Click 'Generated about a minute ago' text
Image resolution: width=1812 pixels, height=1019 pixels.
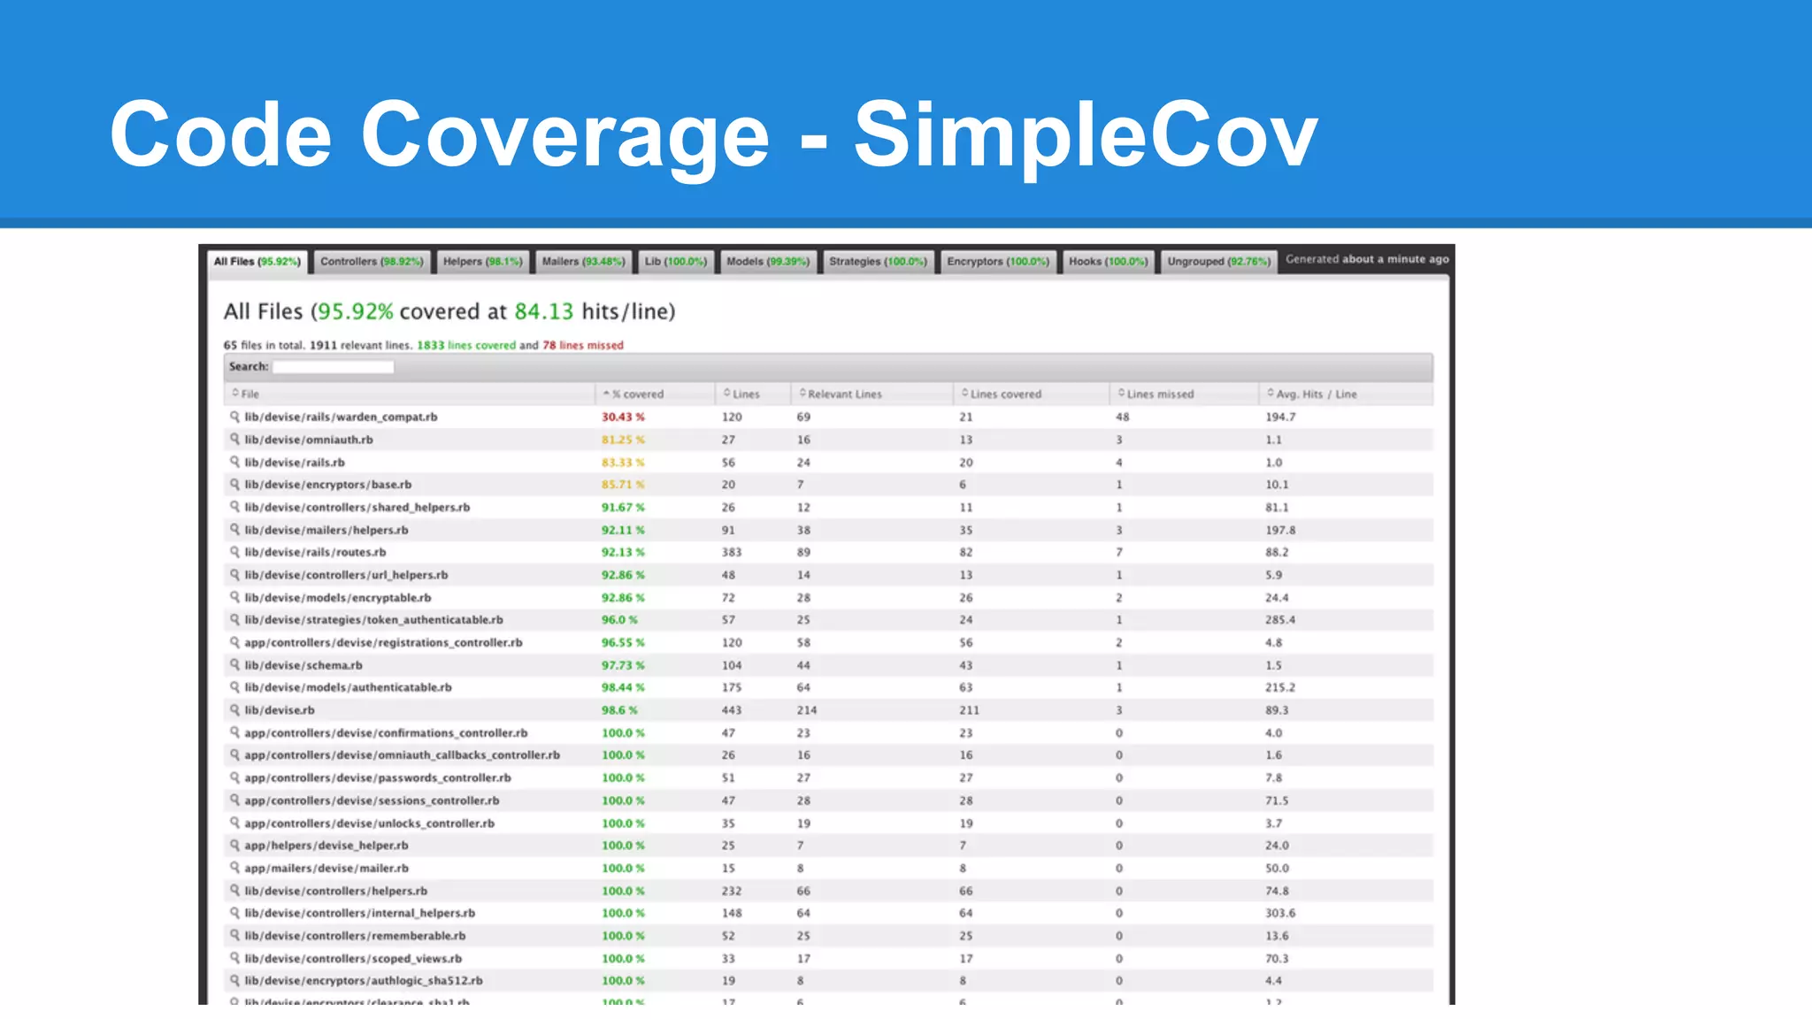(1367, 259)
